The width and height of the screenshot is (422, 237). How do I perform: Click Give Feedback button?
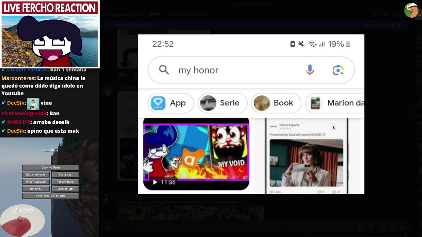(x=36, y=182)
